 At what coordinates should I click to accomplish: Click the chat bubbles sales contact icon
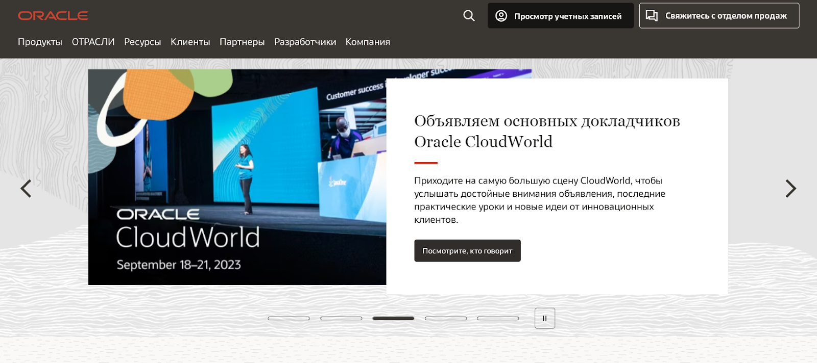(x=652, y=15)
